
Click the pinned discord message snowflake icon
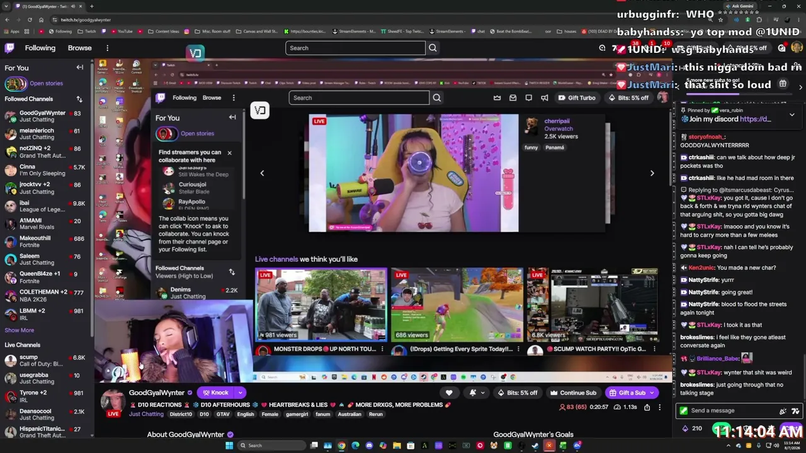tap(684, 119)
